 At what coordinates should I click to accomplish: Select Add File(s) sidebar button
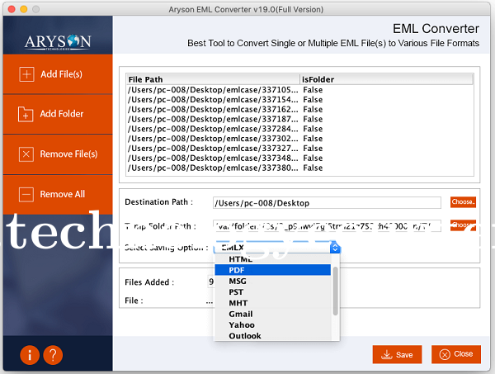pyautogui.click(x=58, y=74)
